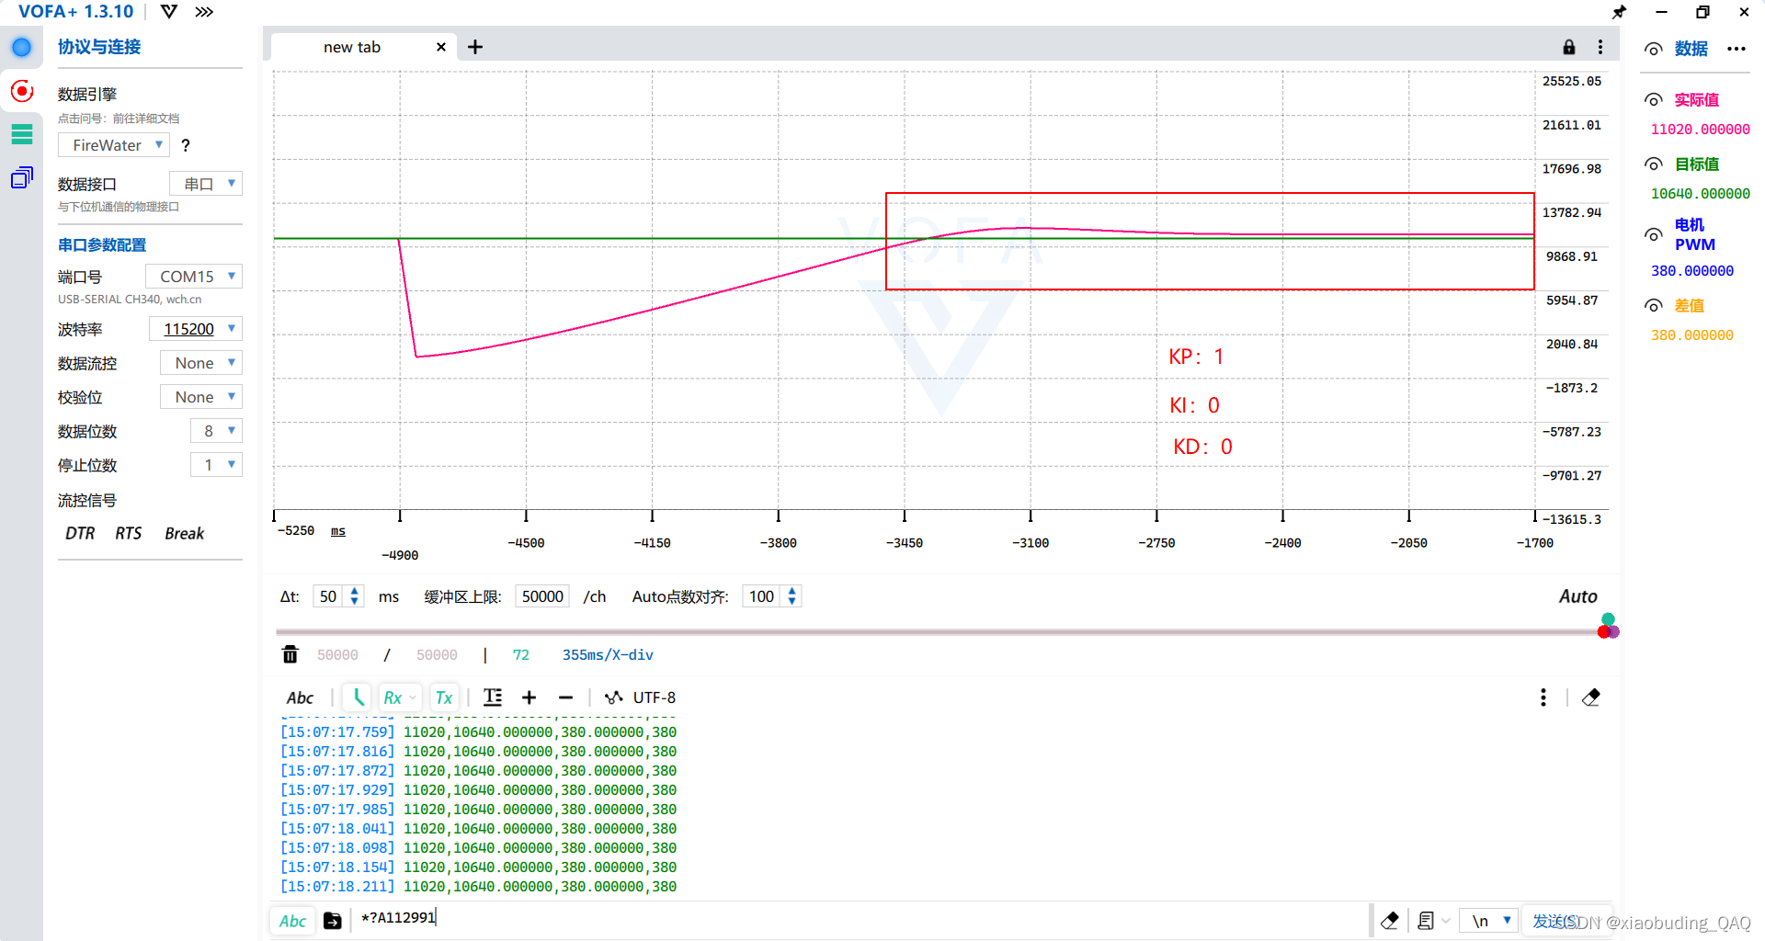The width and height of the screenshot is (1765, 941).
Task: Expand the small chevron next to Rx
Action: [413, 698]
